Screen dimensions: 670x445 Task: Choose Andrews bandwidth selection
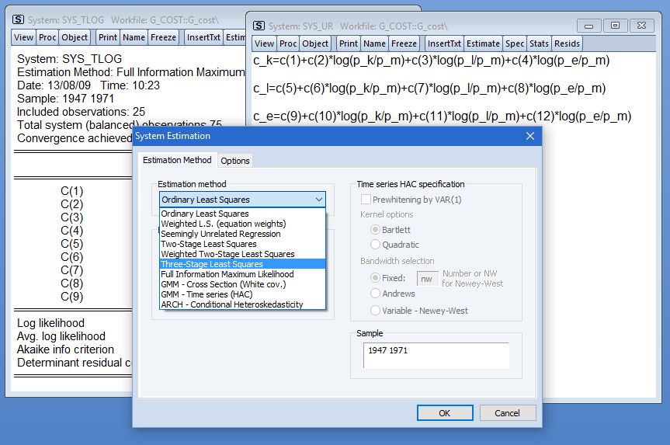tap(376, 294)
